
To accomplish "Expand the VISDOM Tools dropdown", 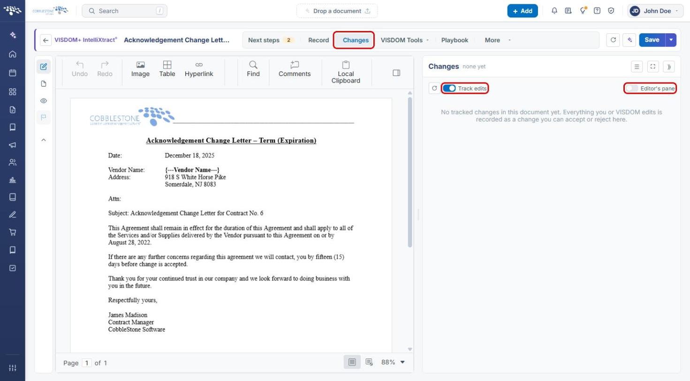I will 405,40.
